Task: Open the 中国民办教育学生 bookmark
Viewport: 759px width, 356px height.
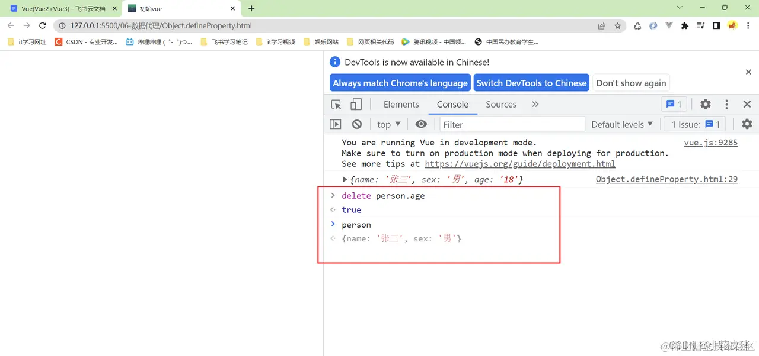Action: (x=507, y=42)
